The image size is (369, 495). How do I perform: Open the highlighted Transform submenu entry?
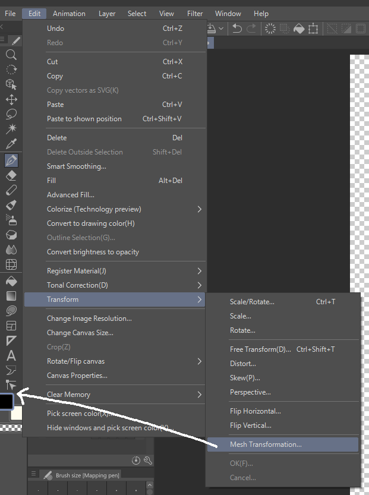[115, 299]
